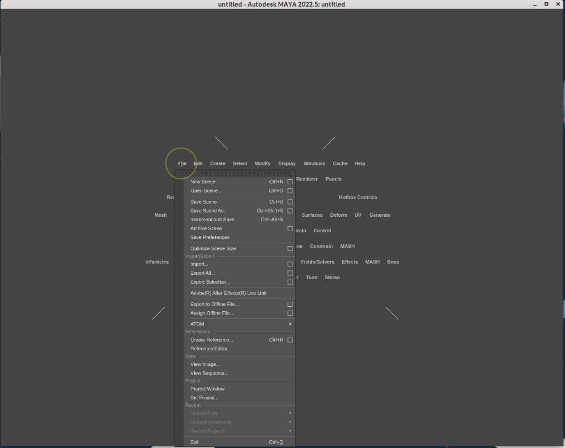Open option box for Export to Offline File
This screenshot has width=565, height=448.
point(290,305)
